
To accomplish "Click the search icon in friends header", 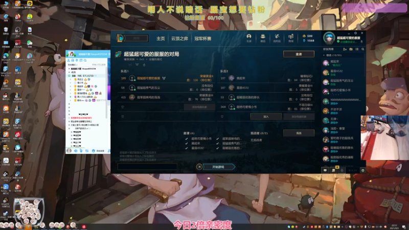I will [363, 49].
